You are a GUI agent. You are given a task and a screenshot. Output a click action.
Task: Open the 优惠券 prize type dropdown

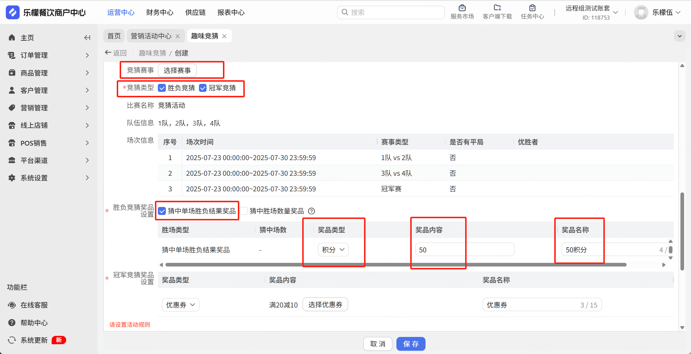click(x=181, y=305)
